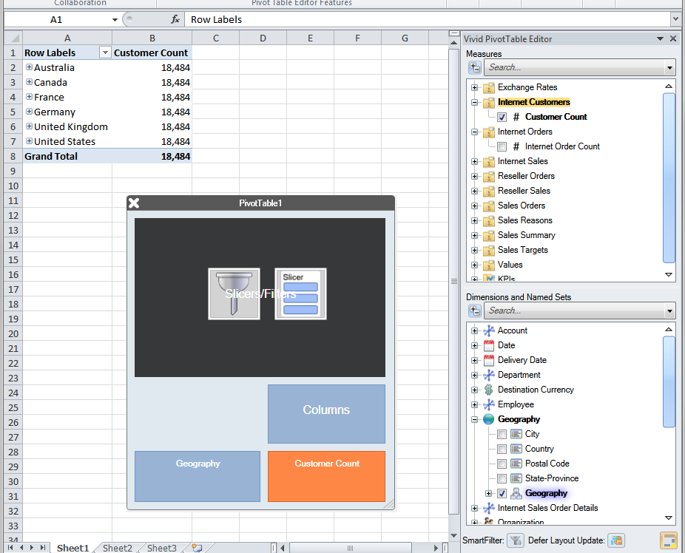Click the Columns drop zone
685x553 pixels.
[x=326, y=414]
